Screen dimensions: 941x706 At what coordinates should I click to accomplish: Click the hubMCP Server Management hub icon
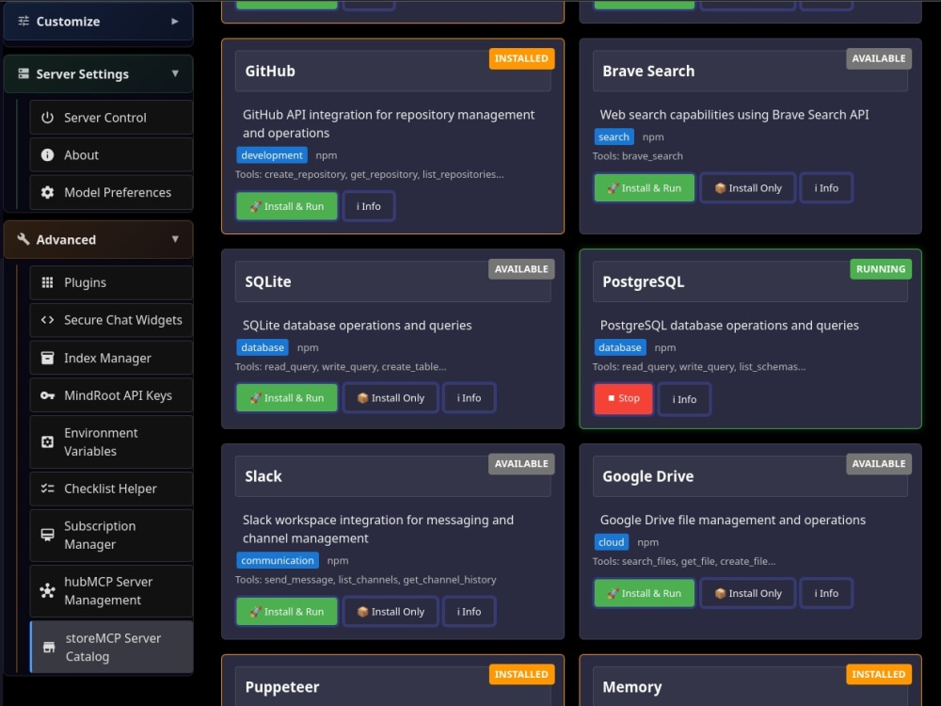(47, 591)
